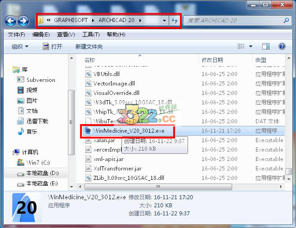Viewport: 296px width, 228px height.
Task: Select file name VisualOverride.dll
Action: pyautogui.click(x=116, y=93)
